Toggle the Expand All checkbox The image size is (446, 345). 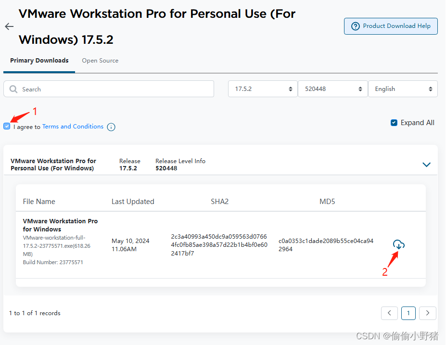tap(394, 123)
